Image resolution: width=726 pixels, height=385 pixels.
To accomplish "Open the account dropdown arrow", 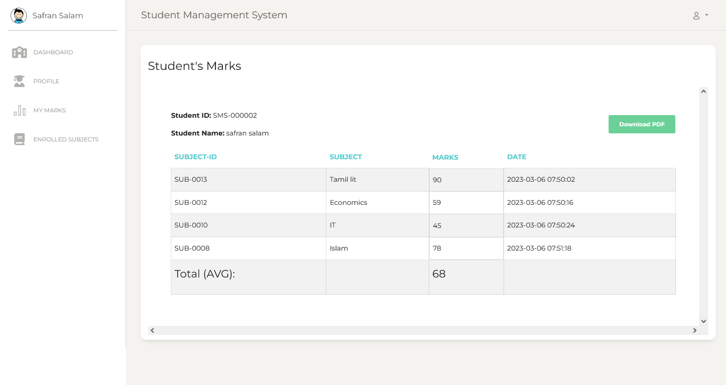I will pos(706,16).
